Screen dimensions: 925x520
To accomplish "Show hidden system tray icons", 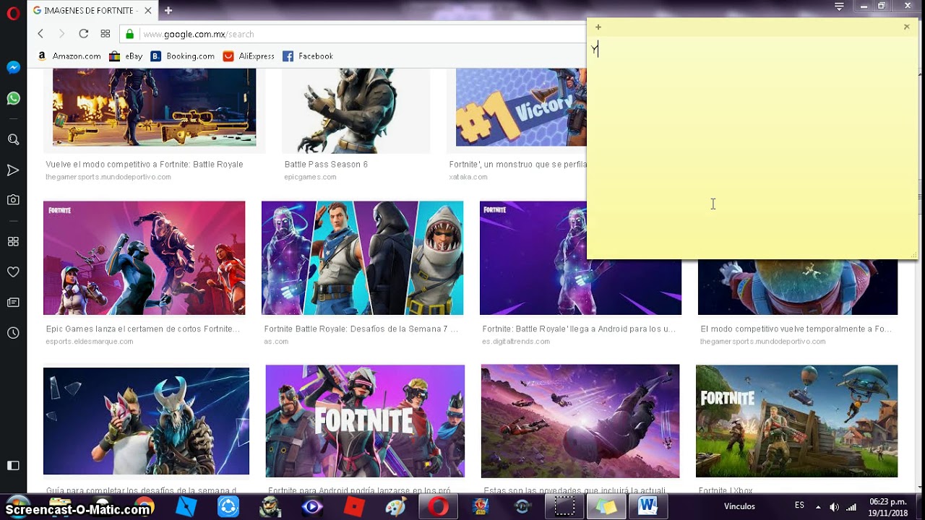I will coord(818,506).
